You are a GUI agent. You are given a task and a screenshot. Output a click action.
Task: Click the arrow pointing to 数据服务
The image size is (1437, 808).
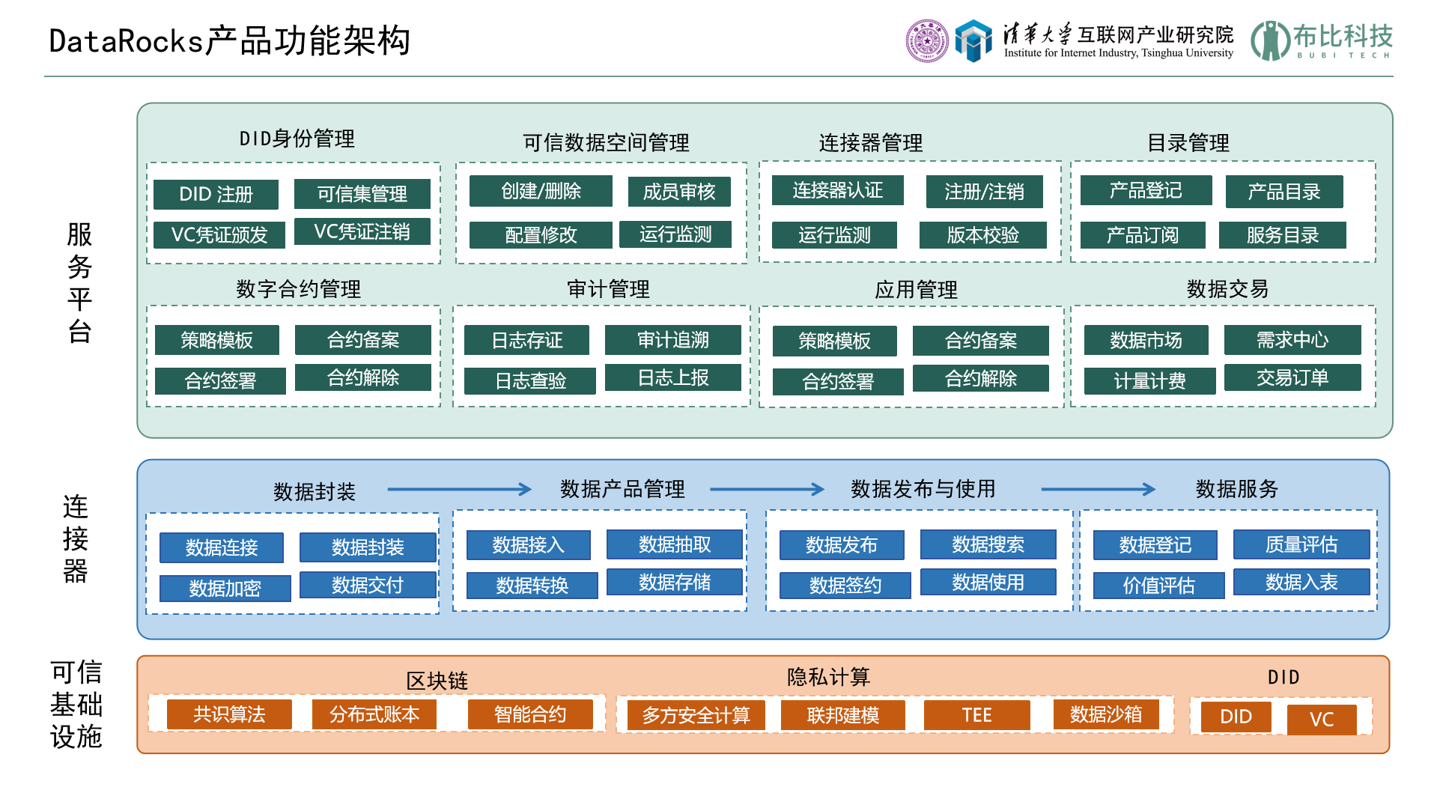point(1098,490)
